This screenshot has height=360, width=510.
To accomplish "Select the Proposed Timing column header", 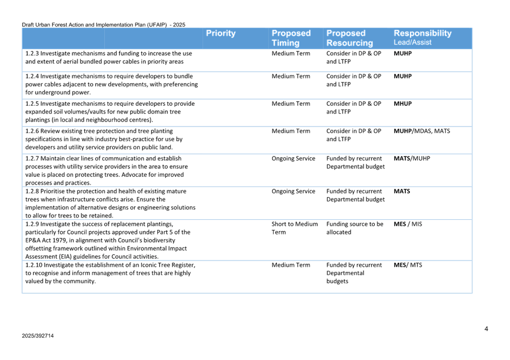I will point(291,38).
